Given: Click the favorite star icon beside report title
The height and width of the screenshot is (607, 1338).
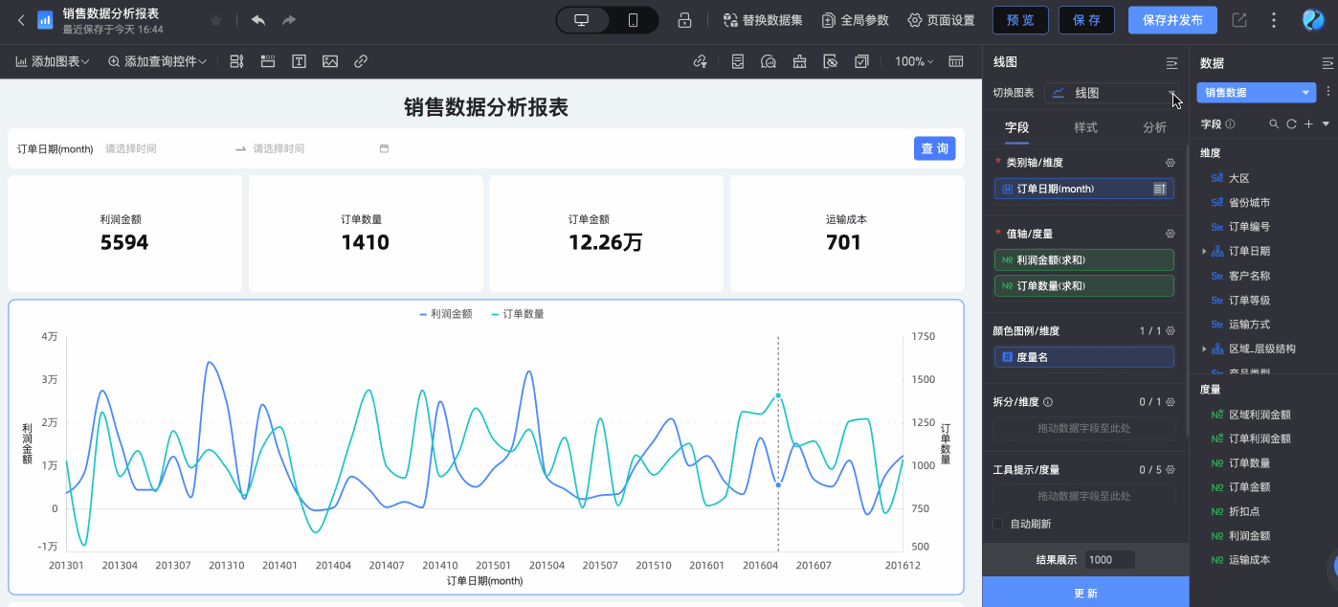Looking at the screenshot, I should (215, 20).
